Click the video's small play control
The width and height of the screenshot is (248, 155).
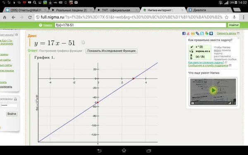pyautogui.click(x=193, y=103)
